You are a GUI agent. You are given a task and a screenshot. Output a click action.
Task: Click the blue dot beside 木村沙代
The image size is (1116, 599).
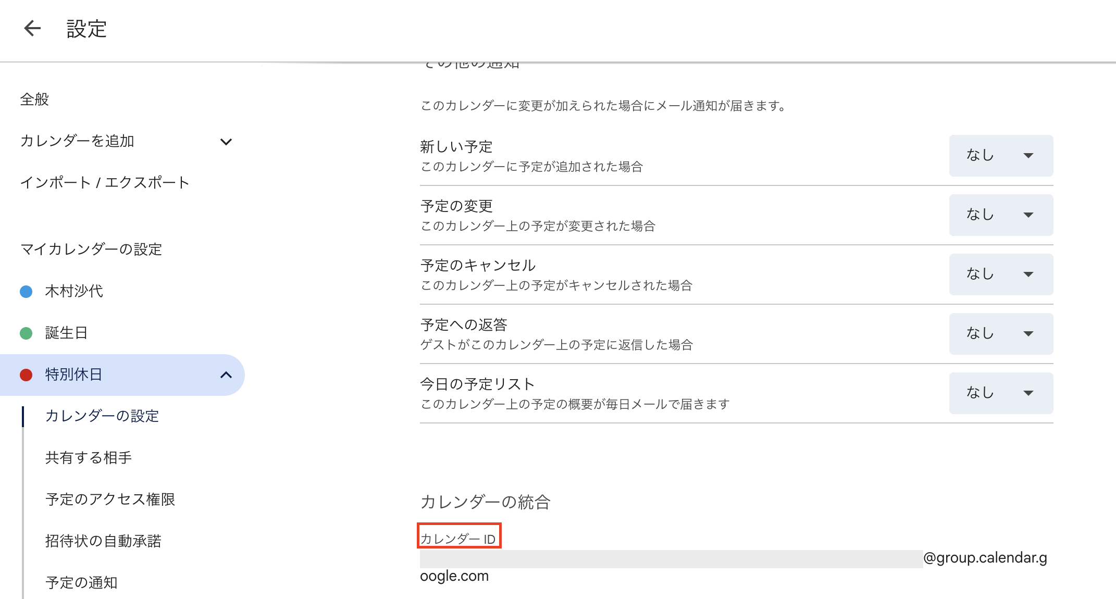tap(26, 291)
